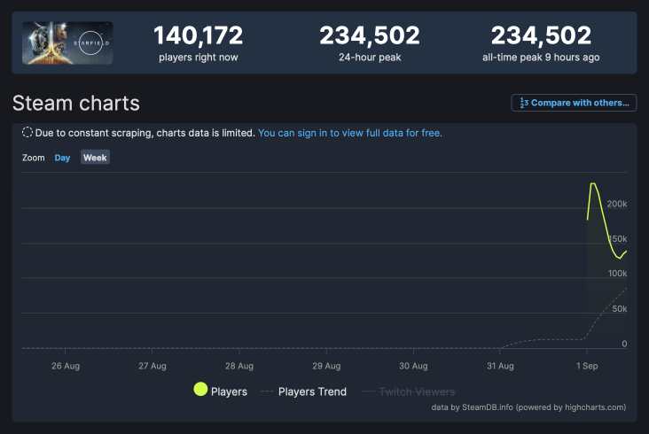Click the '31 Aug' x-axis label
The height and width of the screenshot is (434, 649).
point(500,366)
